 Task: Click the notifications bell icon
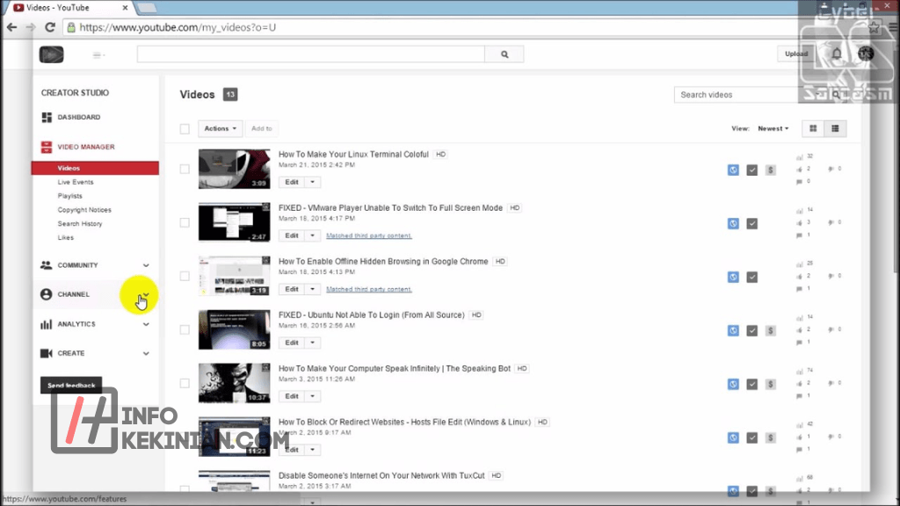tap(837, 54)
